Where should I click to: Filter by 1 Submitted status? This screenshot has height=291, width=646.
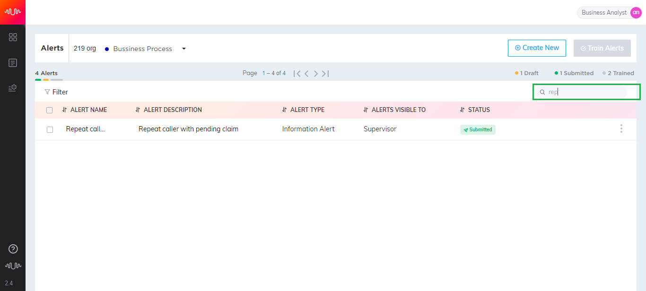coord(574,73)
